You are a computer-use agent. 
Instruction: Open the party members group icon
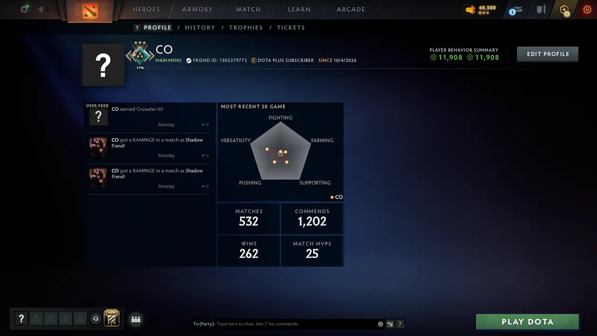pos(136,319)
